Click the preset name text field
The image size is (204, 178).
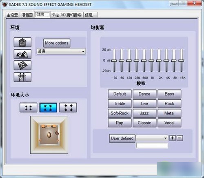[152, 145]
